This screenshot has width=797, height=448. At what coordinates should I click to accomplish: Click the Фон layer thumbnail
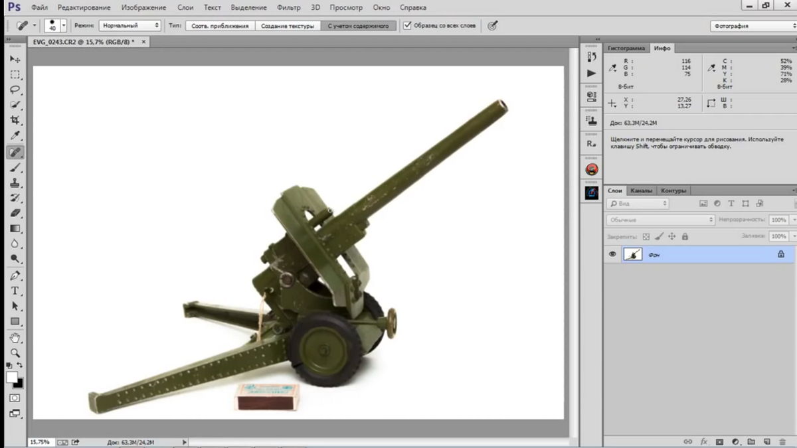[633, 254]
